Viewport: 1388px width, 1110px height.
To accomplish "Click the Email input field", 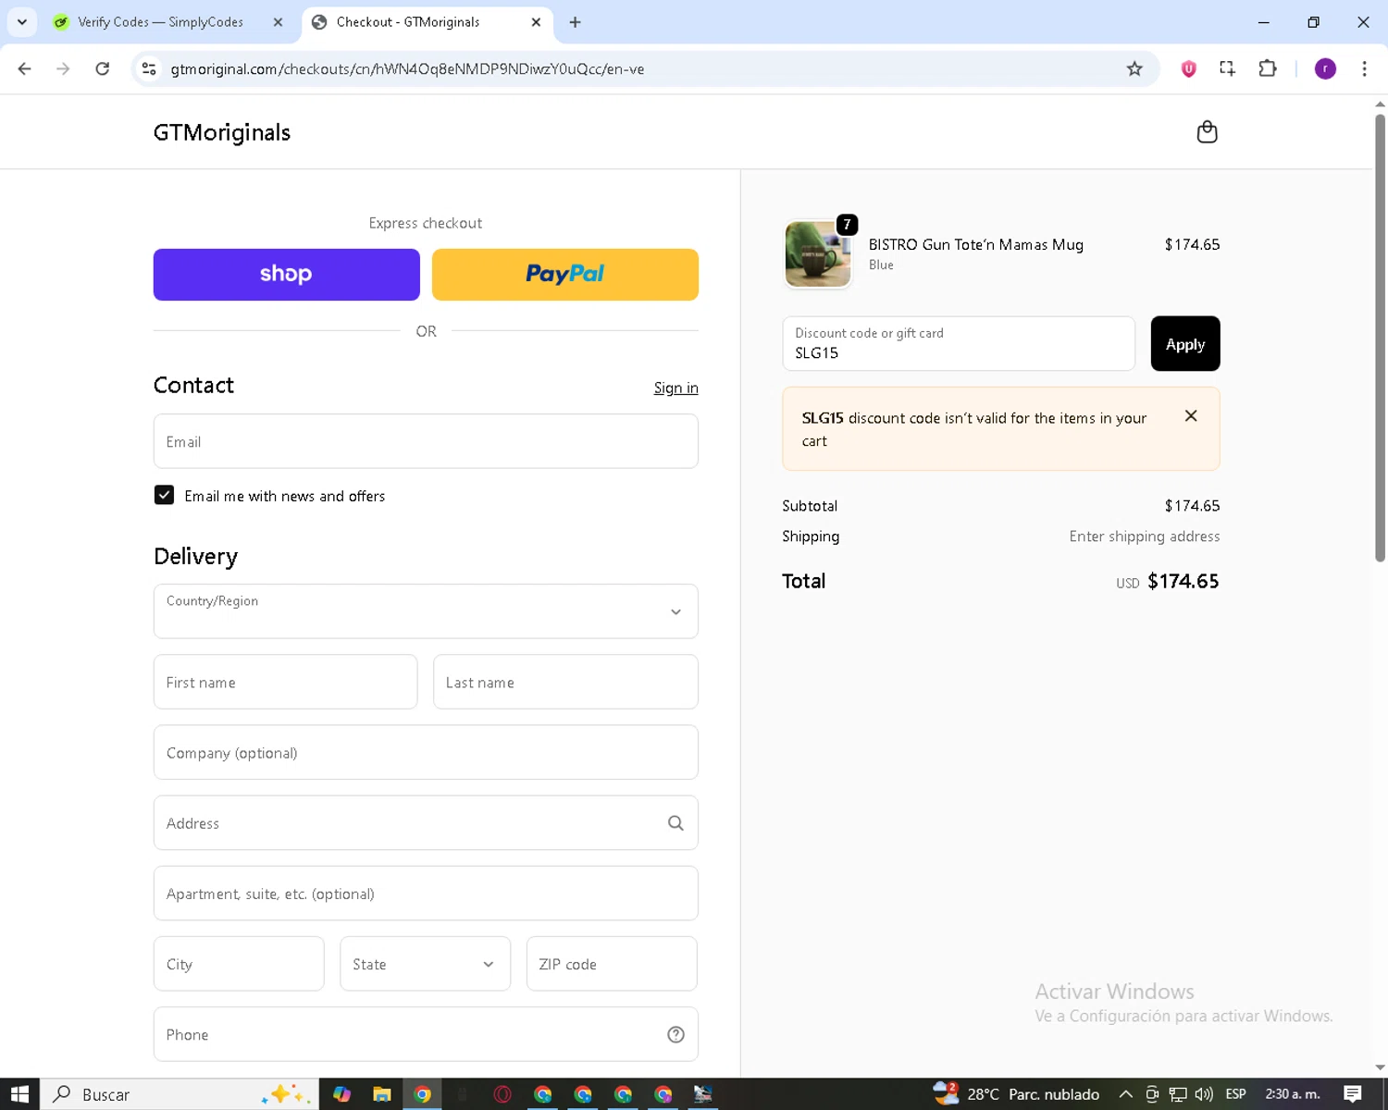I will click(x=426, y=441).
